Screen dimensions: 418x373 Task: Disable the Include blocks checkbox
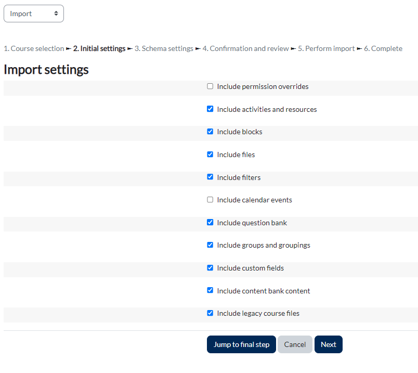210,132
